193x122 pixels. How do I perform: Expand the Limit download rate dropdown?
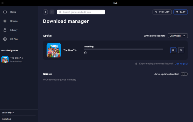(178, 36)
